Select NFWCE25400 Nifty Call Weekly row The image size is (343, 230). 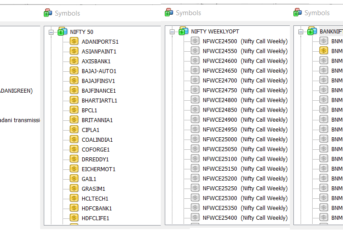245,218
